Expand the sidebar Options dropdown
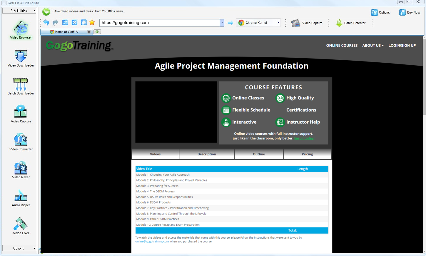The image size is (426, 256). coord(19,248)
